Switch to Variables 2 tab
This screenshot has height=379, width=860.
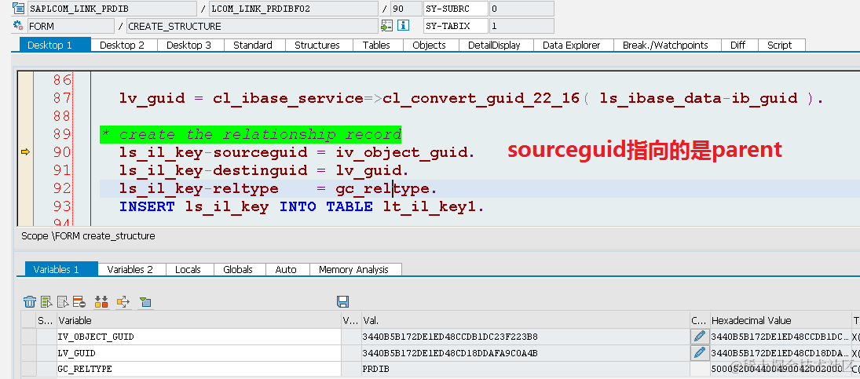pos(130,269)
